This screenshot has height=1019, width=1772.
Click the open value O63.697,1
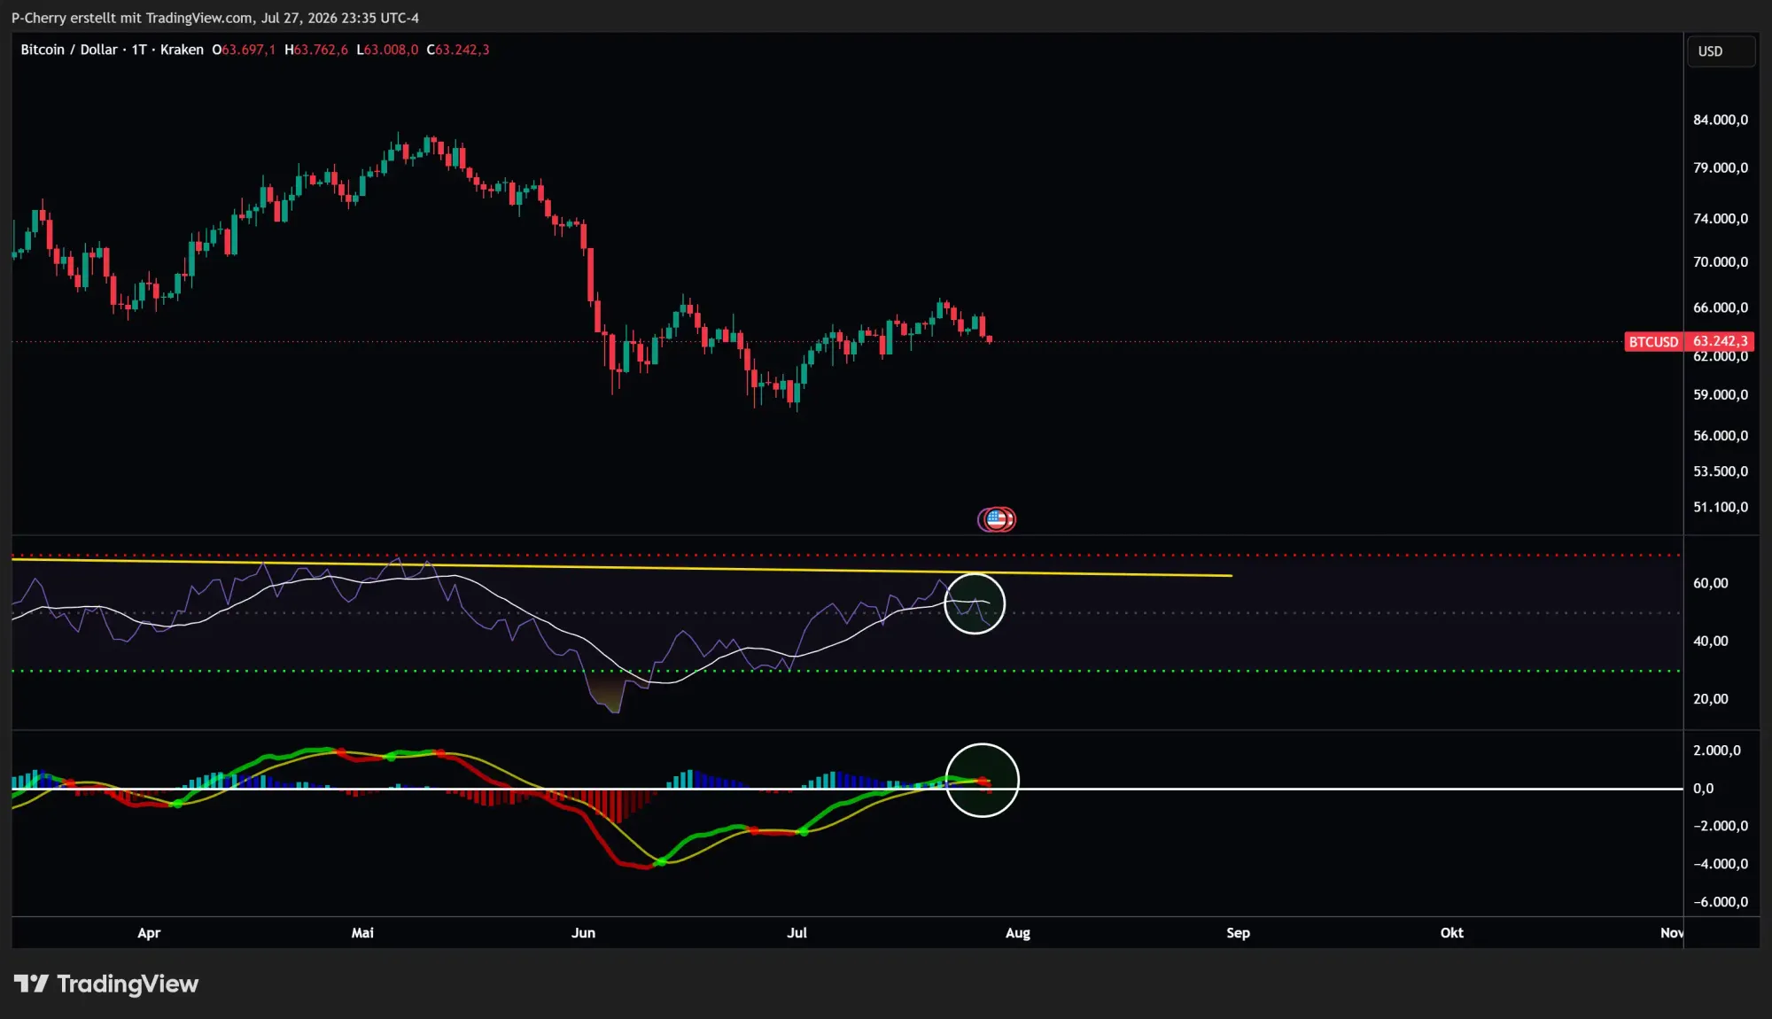coord(244,50)
